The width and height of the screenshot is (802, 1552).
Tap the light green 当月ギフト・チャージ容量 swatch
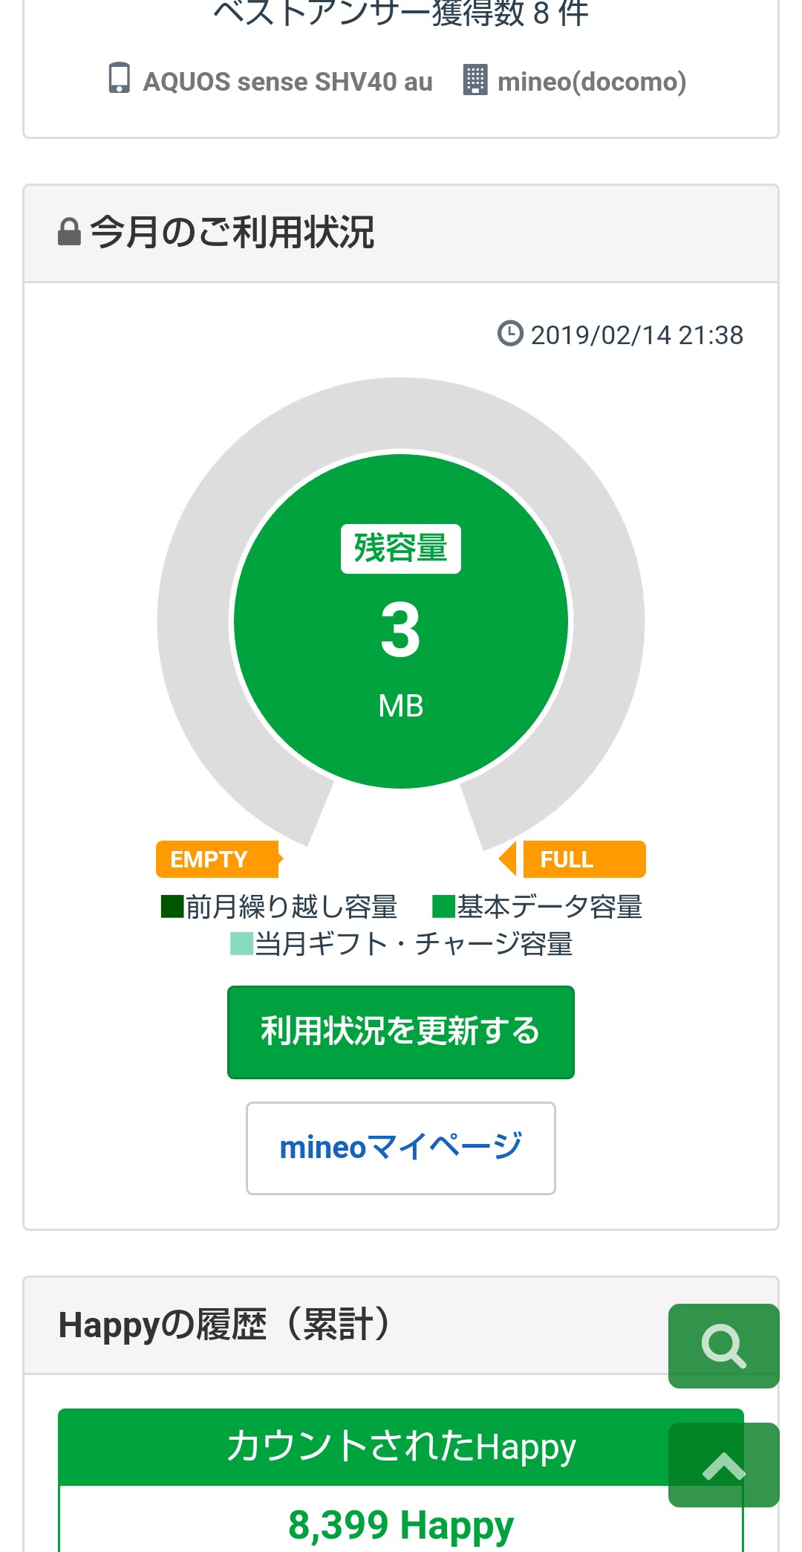click(x=241, y=944)
